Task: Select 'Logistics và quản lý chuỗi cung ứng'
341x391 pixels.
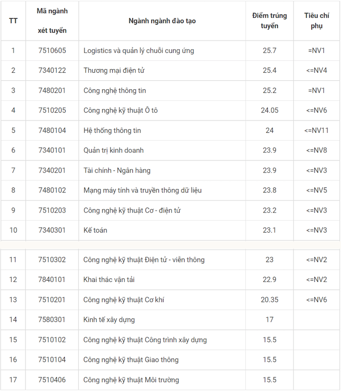Action: click(138, 51)
